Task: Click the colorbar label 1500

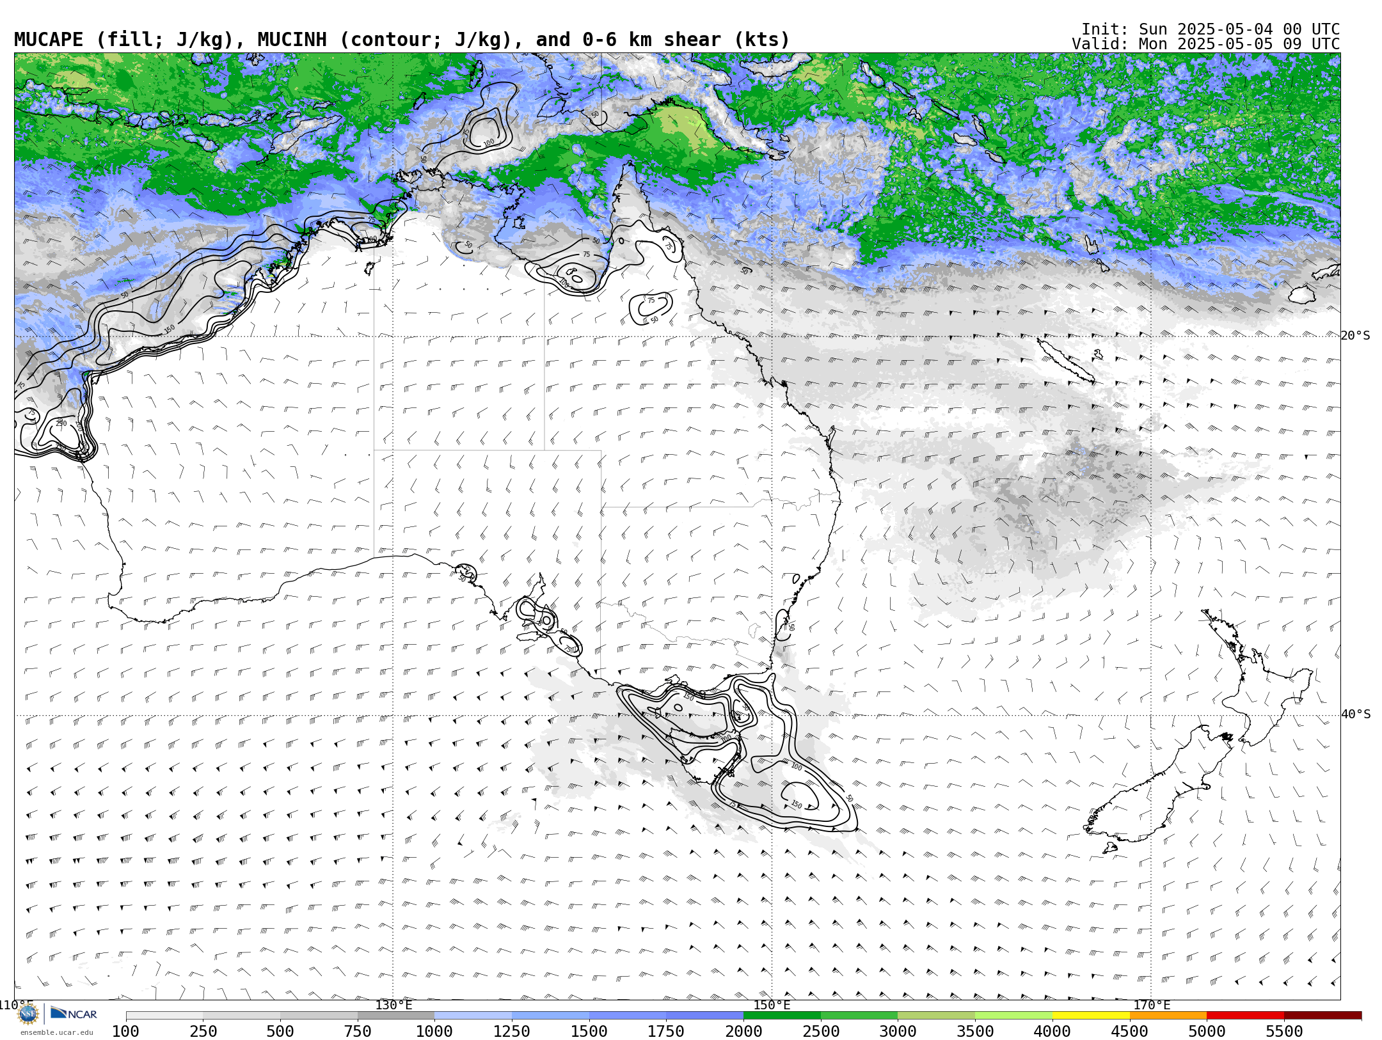Action: 589,1032
